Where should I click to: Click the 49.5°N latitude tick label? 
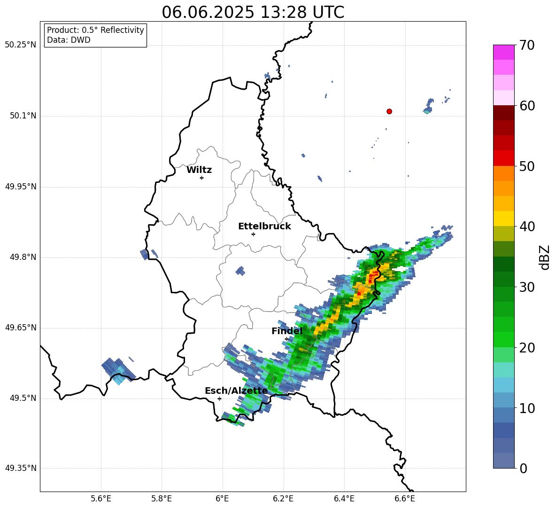coord(23,398)
